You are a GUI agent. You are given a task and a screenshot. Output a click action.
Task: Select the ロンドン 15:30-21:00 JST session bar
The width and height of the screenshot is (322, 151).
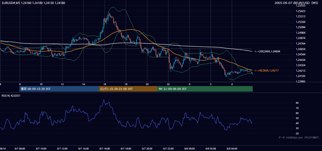(128, 89)
